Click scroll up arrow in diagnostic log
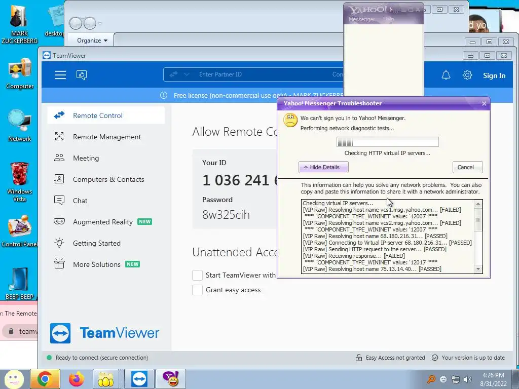Screen dimensions: 519x389 pyautogui.click(x=478, y=204)
